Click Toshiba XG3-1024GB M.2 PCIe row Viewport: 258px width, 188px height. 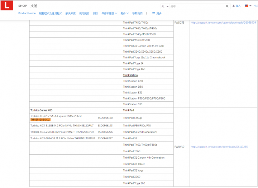coord(63,139)
